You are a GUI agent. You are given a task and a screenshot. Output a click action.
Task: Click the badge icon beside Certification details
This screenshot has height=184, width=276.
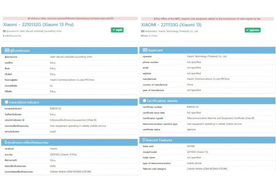[144, 101]
